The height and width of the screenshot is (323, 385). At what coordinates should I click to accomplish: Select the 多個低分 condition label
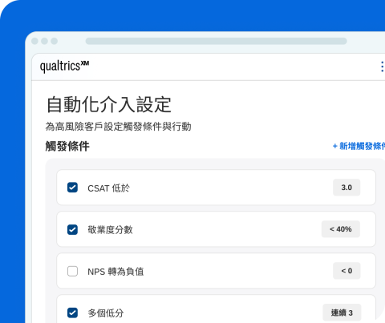click(106, 313)
